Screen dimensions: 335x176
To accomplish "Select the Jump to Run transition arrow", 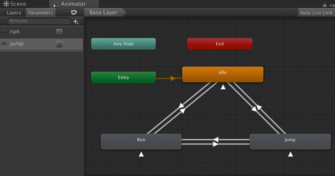I will pos(216,140).
